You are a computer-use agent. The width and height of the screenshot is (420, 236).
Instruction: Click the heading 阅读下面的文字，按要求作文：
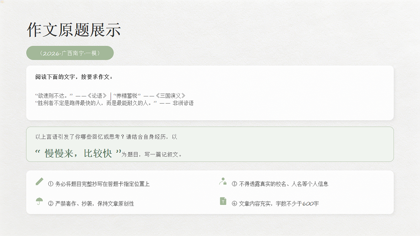(74, 77)
